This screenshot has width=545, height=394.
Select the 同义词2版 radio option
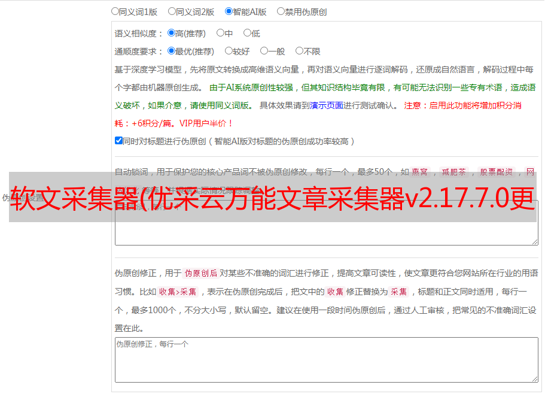point(172,11)
